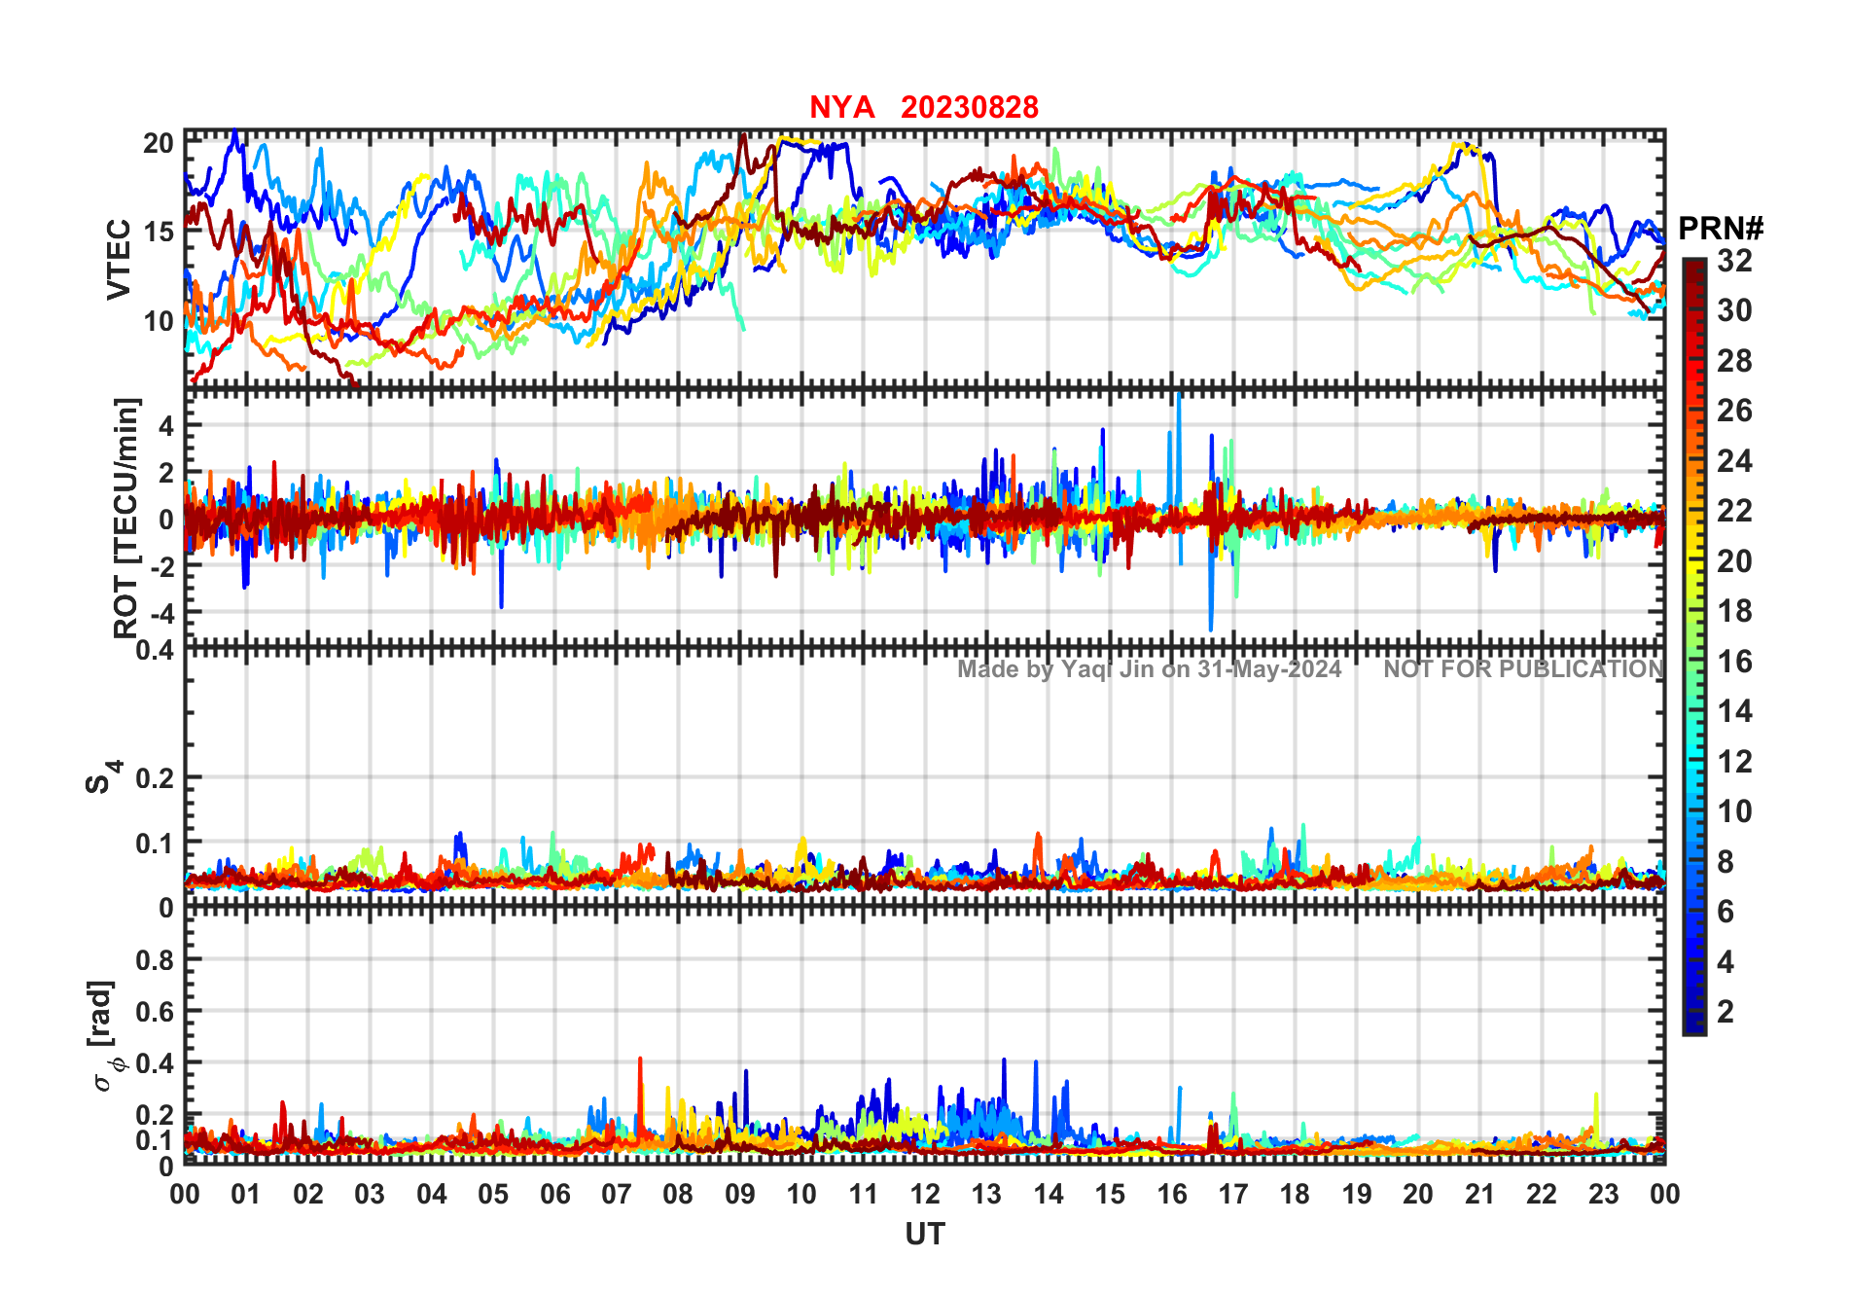This screenshot has height=1294, width=1850.
Task: Select the ROT axis tick label "2"
Action: [x=166, y=472]
